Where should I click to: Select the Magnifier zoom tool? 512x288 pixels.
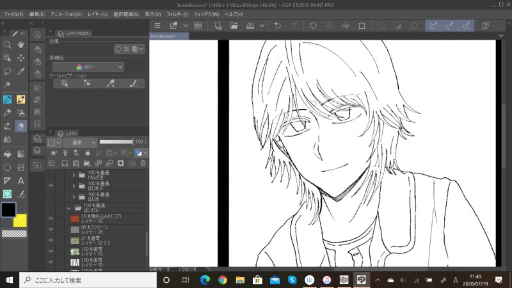tap(7, 45)
